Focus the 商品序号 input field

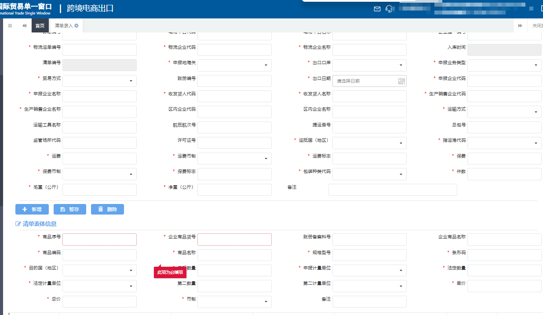[x=99, y=240]
